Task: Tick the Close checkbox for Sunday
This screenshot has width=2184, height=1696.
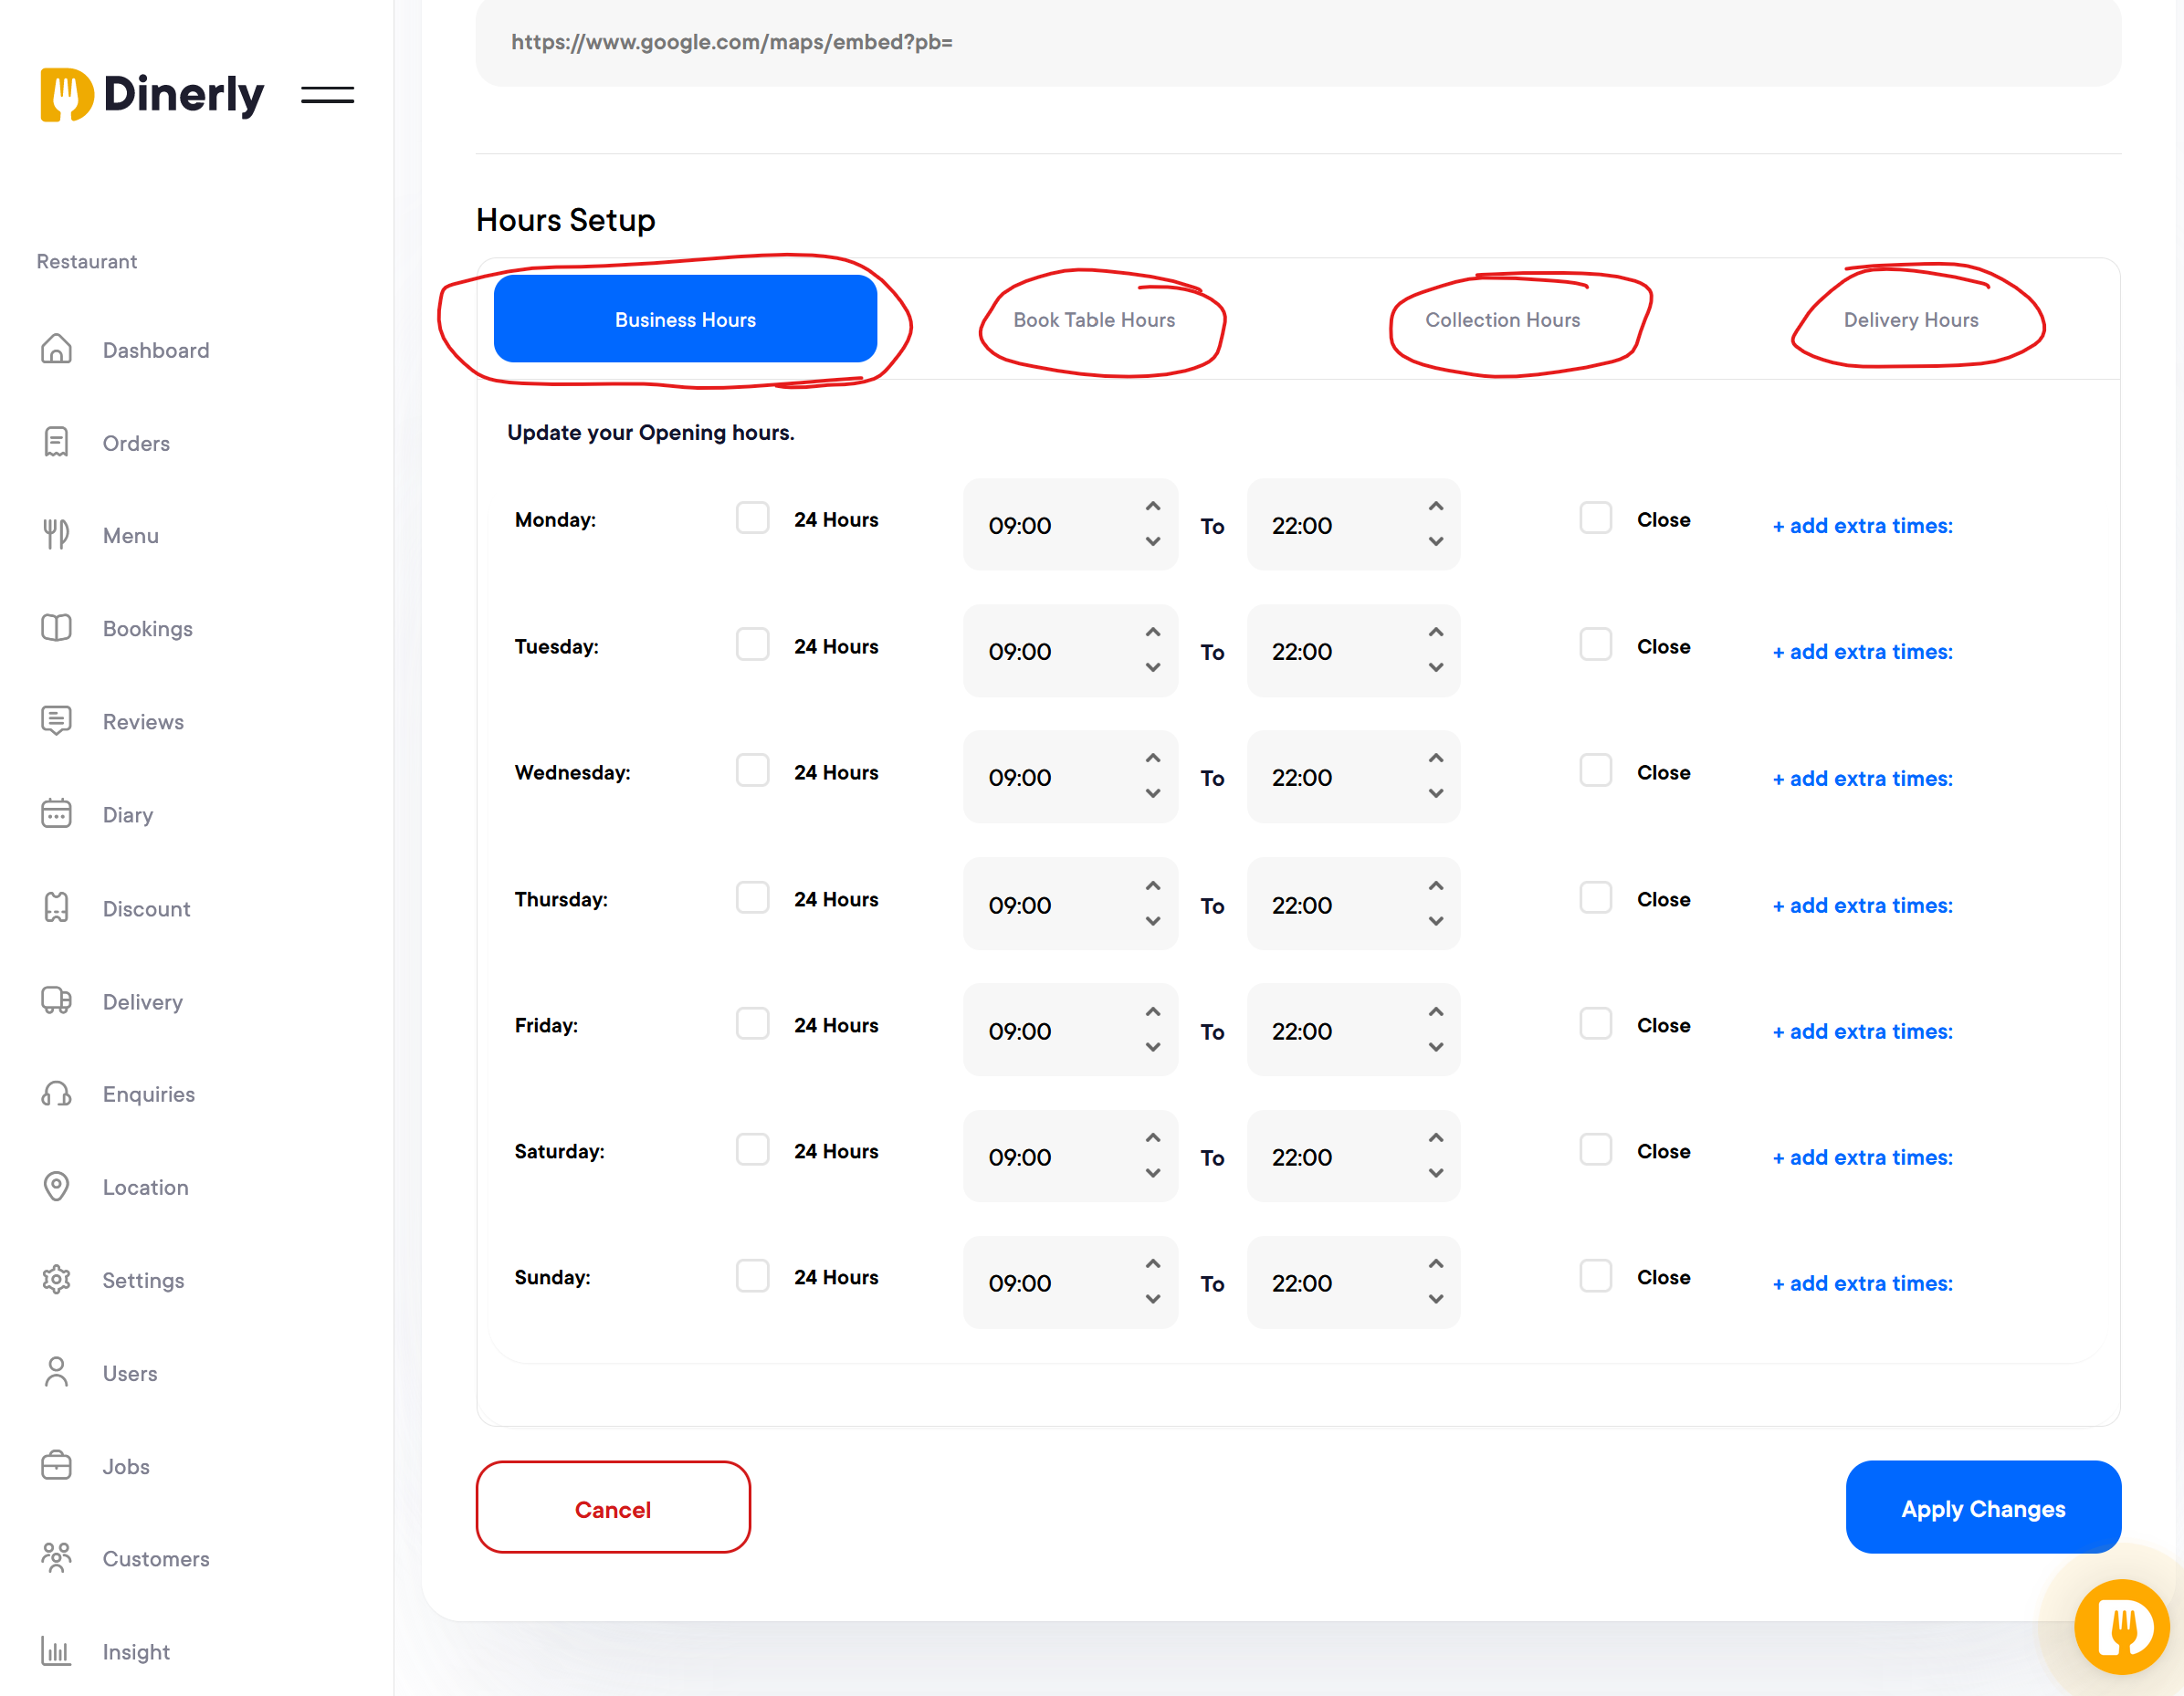Action: pos(1595,1276)
